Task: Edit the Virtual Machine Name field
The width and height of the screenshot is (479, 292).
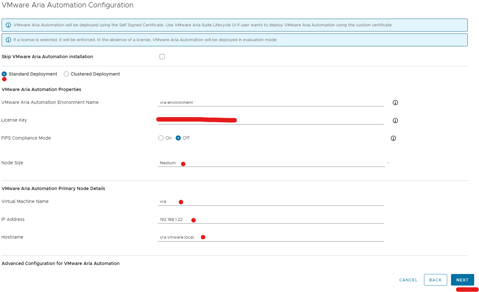Action: (x=271, y=202)
